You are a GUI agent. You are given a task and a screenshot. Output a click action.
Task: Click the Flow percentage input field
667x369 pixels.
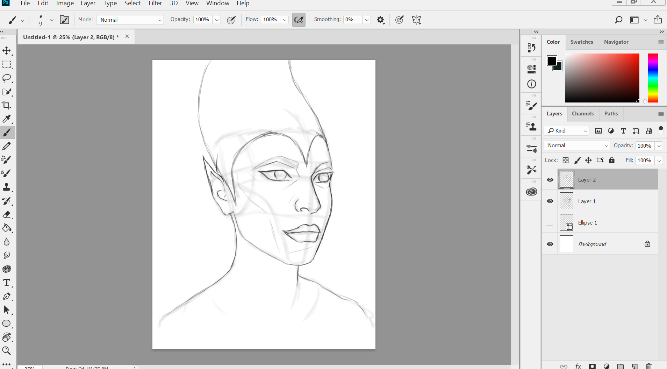coord(270,20)
